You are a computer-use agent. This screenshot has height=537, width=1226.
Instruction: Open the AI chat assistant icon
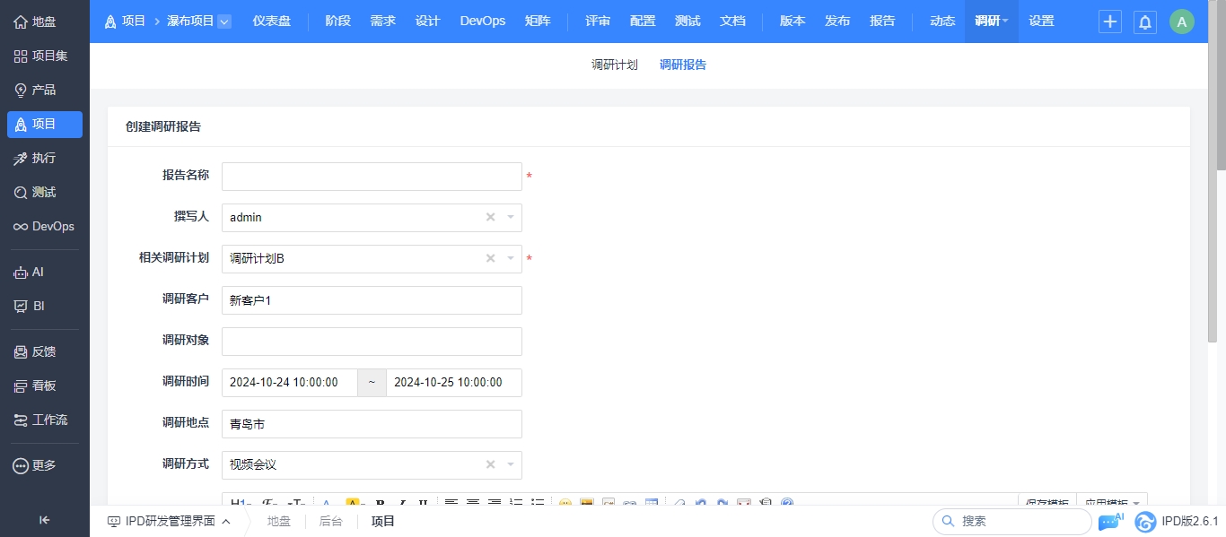point(1109,521)
